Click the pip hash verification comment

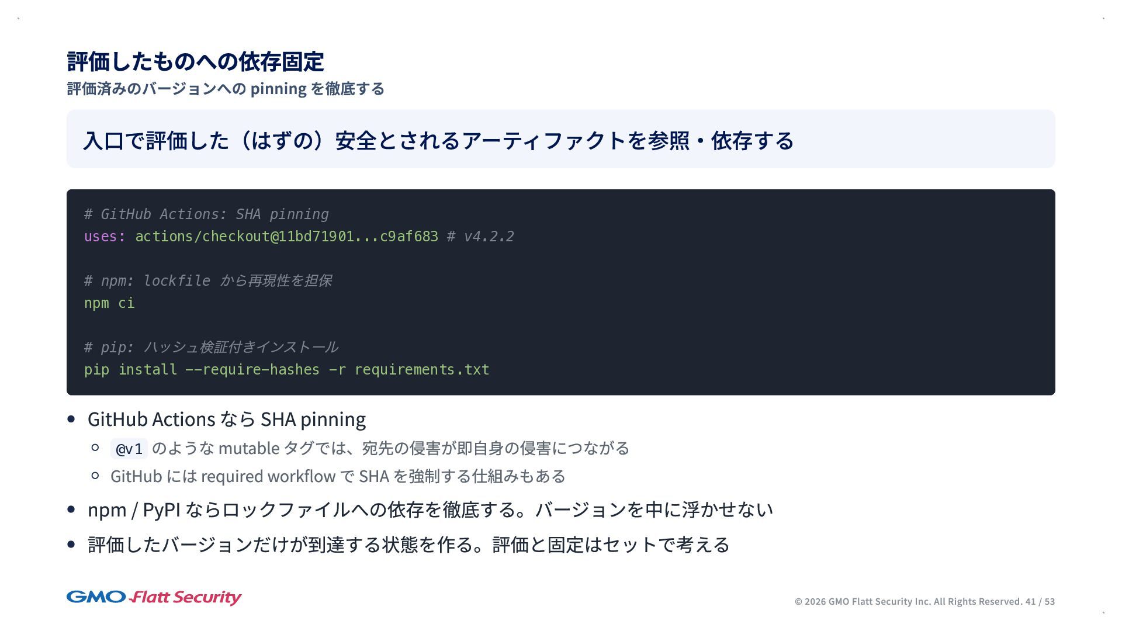[211, 348]
